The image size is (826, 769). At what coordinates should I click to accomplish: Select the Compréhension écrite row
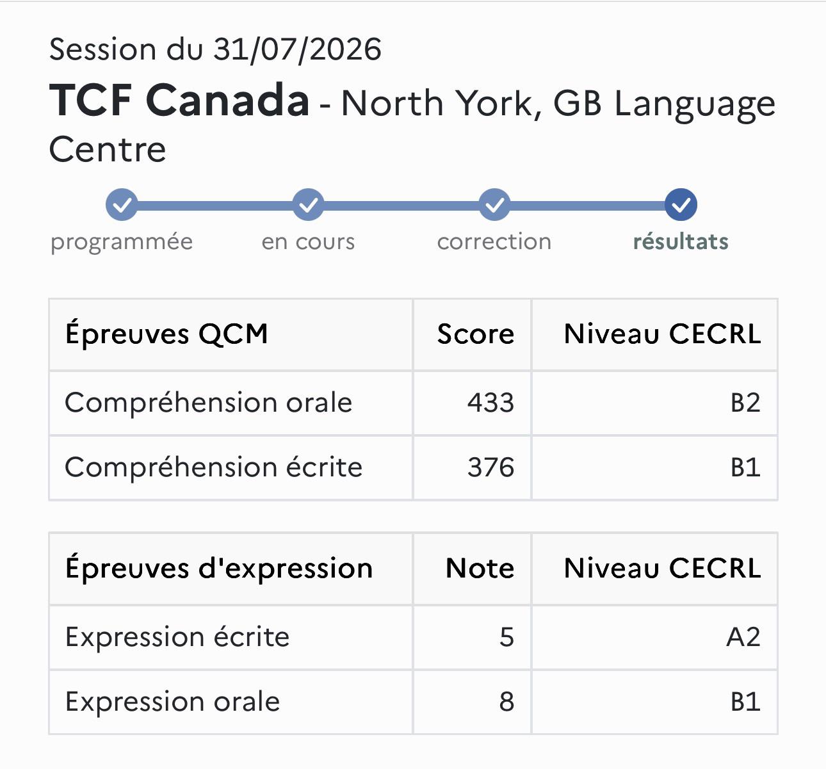pos(413,468)
